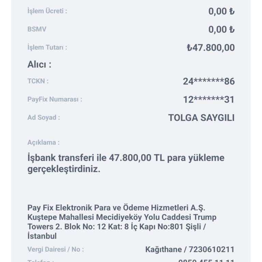
Task: Click the TCKN field label
Action: [x=38, y=81]
